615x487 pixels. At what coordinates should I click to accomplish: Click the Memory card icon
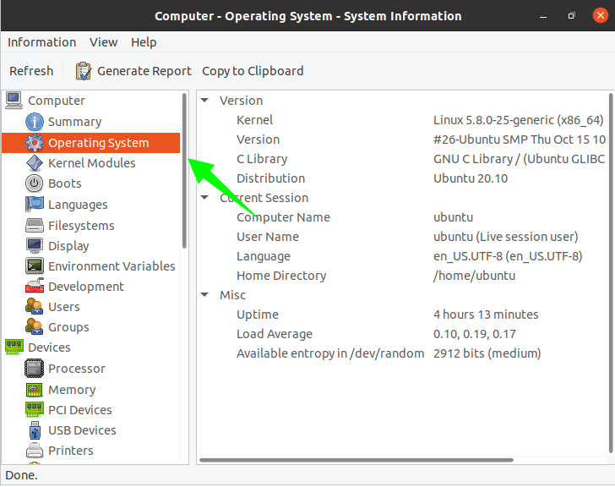tap(35, 390)
